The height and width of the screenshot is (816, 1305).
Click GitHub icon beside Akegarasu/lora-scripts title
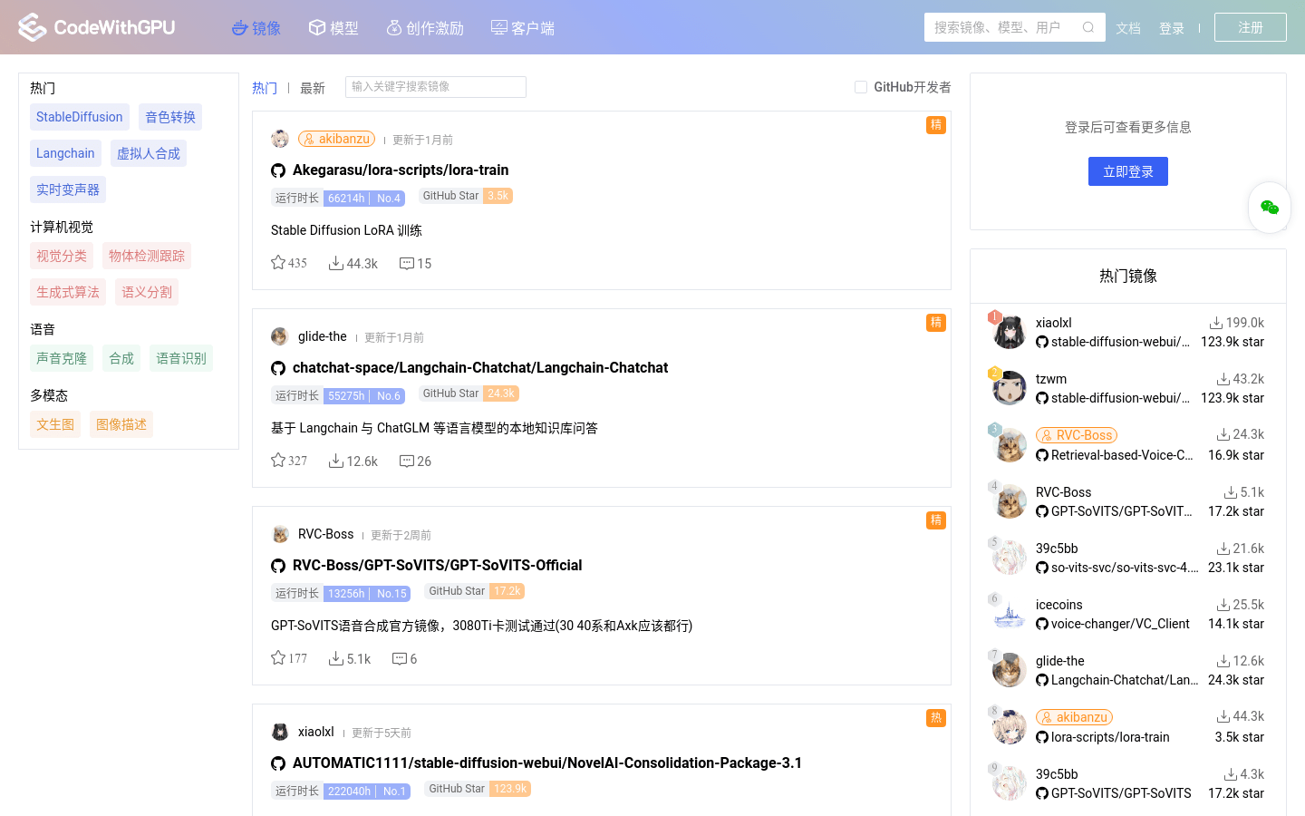tap(278, 170)
